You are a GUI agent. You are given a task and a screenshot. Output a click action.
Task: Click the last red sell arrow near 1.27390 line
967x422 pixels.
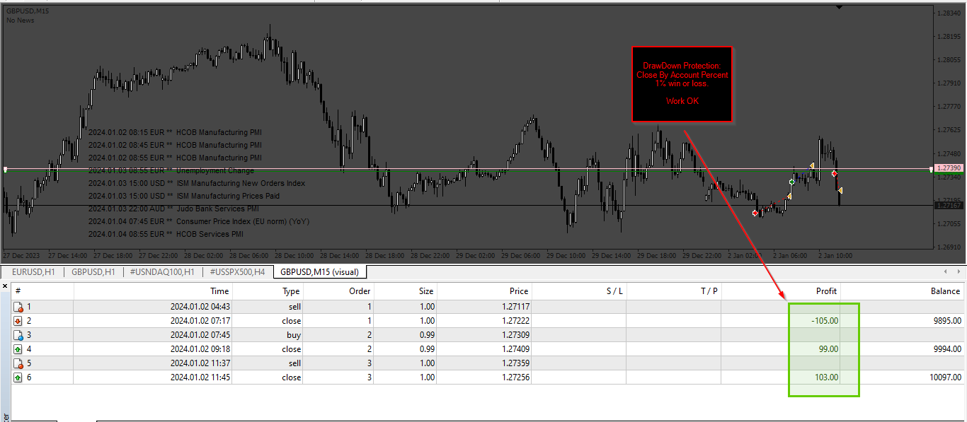(834, 173)
